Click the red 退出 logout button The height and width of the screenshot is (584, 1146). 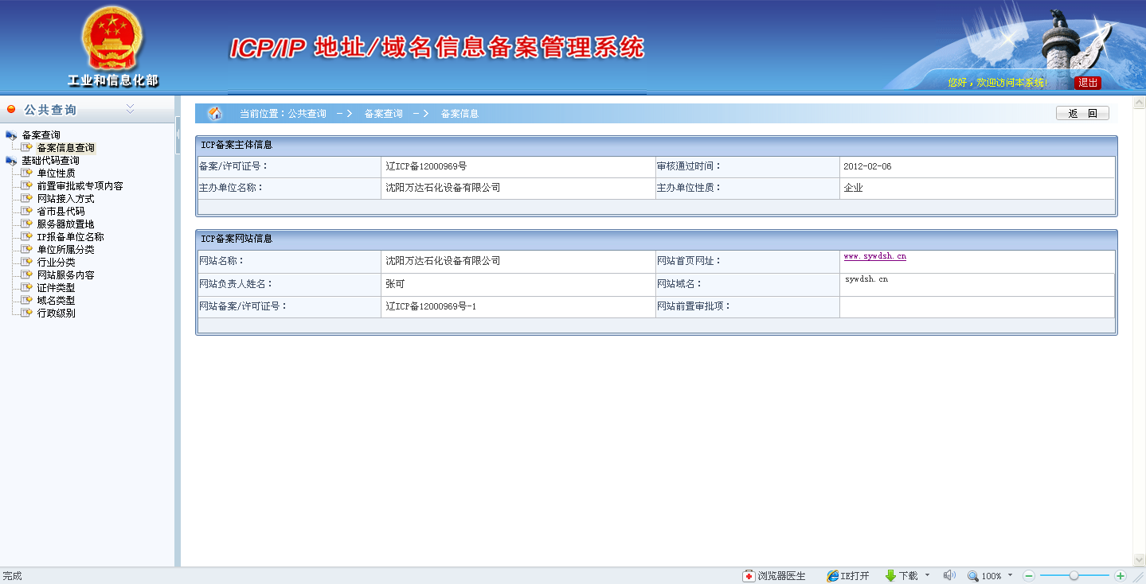point(1087,83)
